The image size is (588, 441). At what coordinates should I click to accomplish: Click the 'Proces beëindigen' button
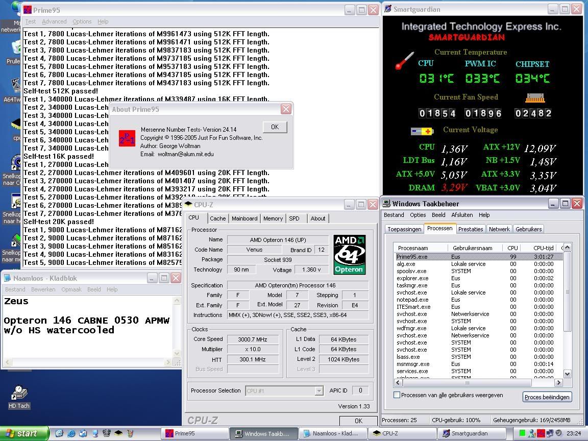547,397
